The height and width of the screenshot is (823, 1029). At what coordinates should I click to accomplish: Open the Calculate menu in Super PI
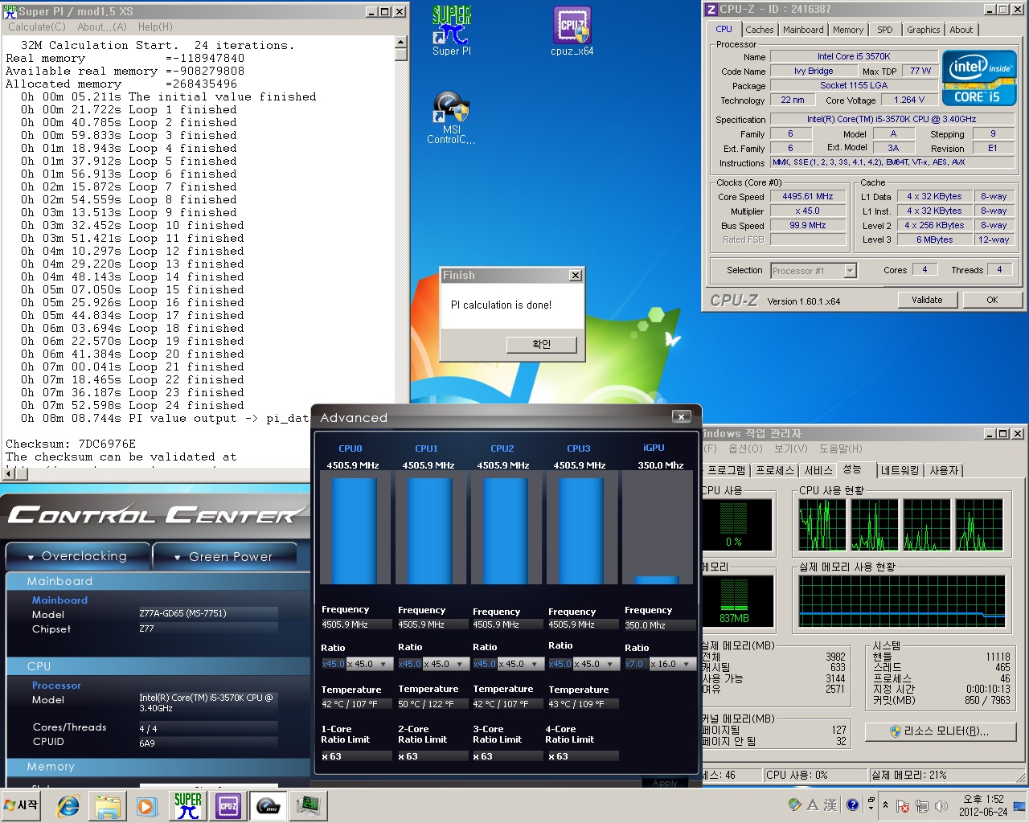pyautogui.click(x=37, y=27)
